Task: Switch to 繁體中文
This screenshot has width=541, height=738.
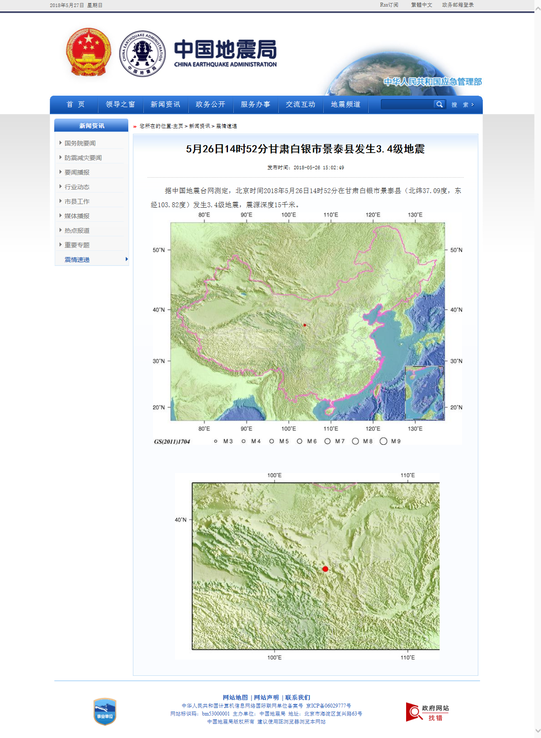Action: coord(422,5)
